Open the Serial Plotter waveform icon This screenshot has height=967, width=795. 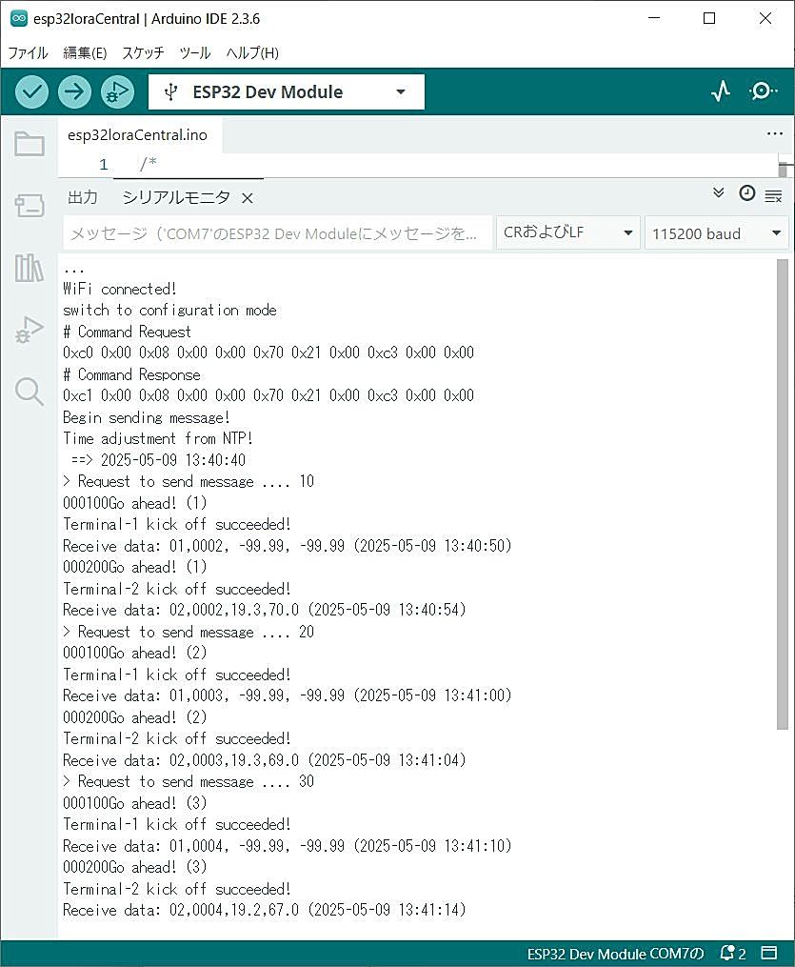(x=721, y=91)
